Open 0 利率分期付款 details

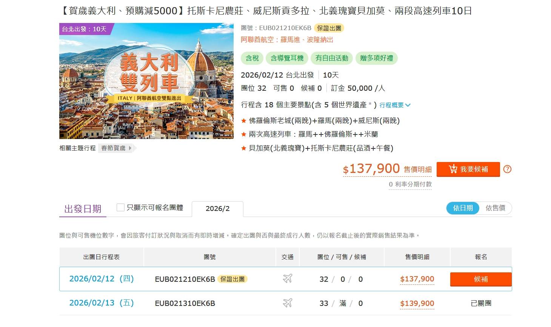[x=410, y=184]
